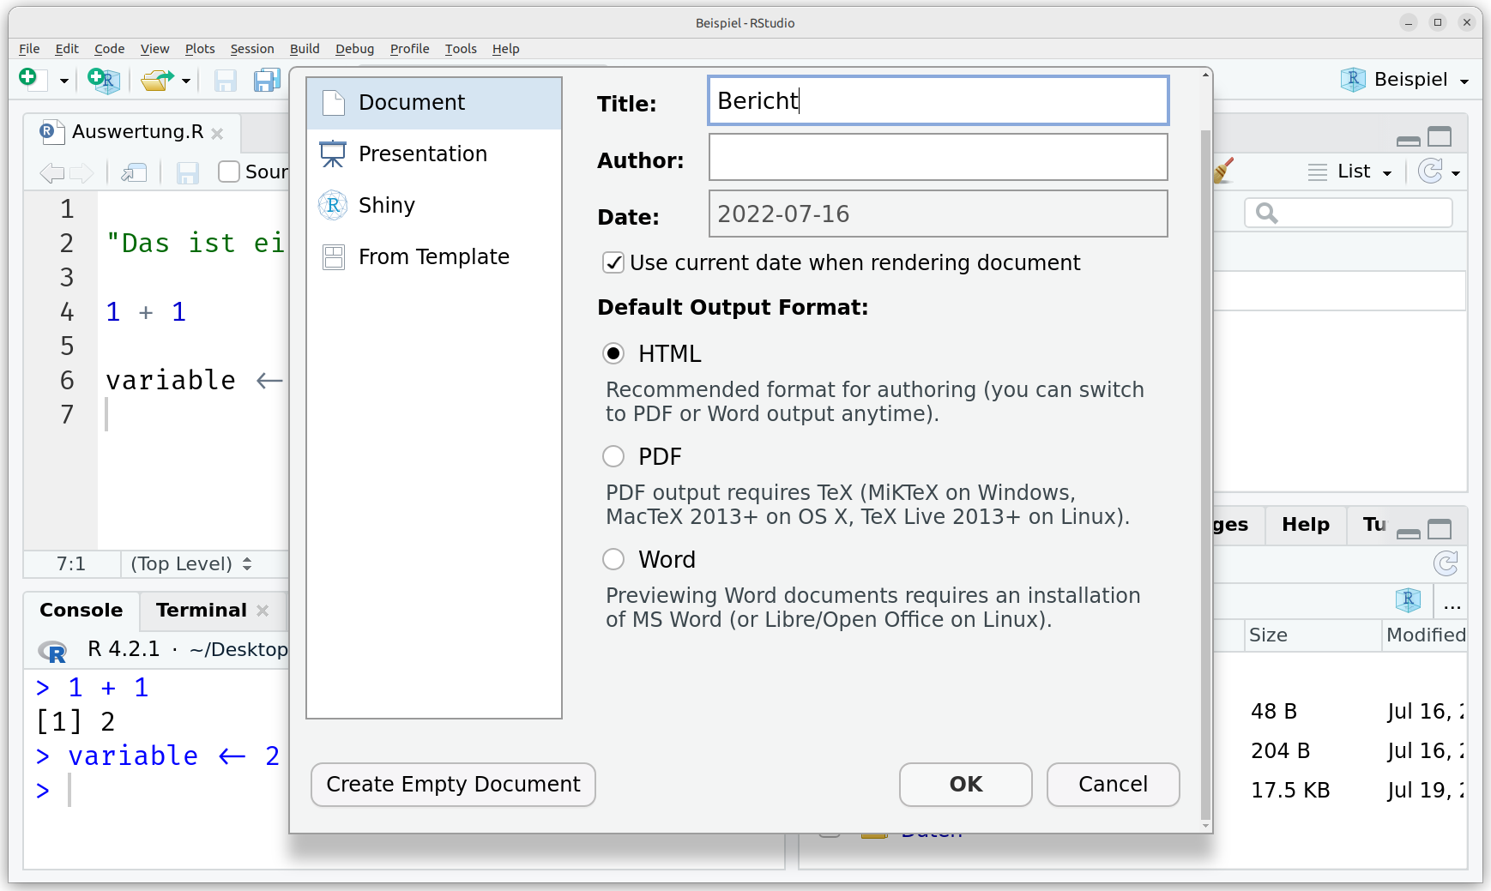Image resolution: width=1491 pixels, height=891 pixels.
Task: Switch to the Terminal tab
Action: 202,610
